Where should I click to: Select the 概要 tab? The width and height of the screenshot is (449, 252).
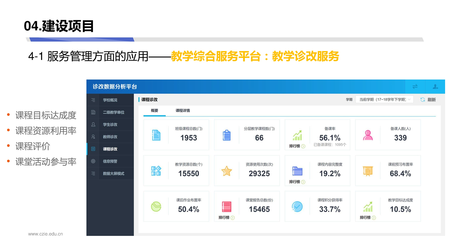point(154,111)
